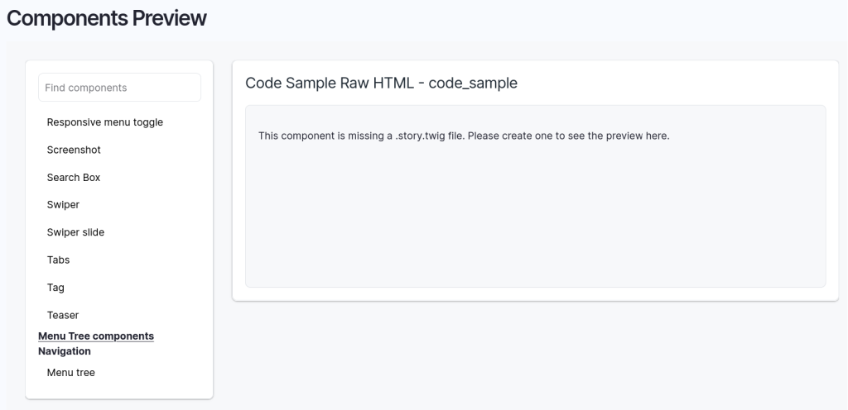Image resolution: width=848 pixels, height=410 pixels.
Task: Click 'This component is missing' message start
Action: [322, 136]
